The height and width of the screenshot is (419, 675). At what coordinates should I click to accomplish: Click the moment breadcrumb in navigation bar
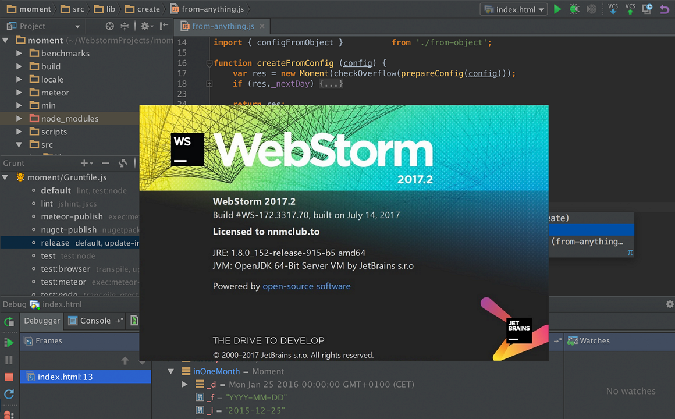[x=29, y=9]
